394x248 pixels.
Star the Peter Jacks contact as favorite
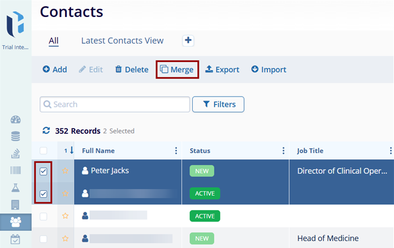(x=65, y=171)
